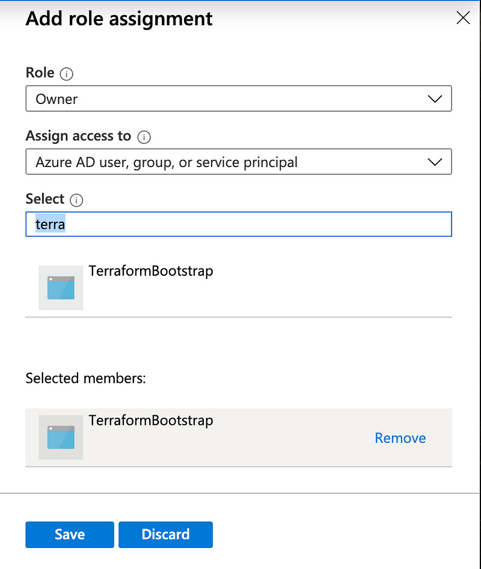Remove TerraformBootstrap from selected members

(x=400, y=438)
